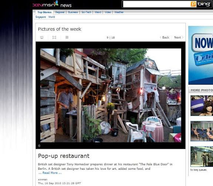Go Back to previous picture
The height and width of the screenshot is (186, 213).
[164, 37]
